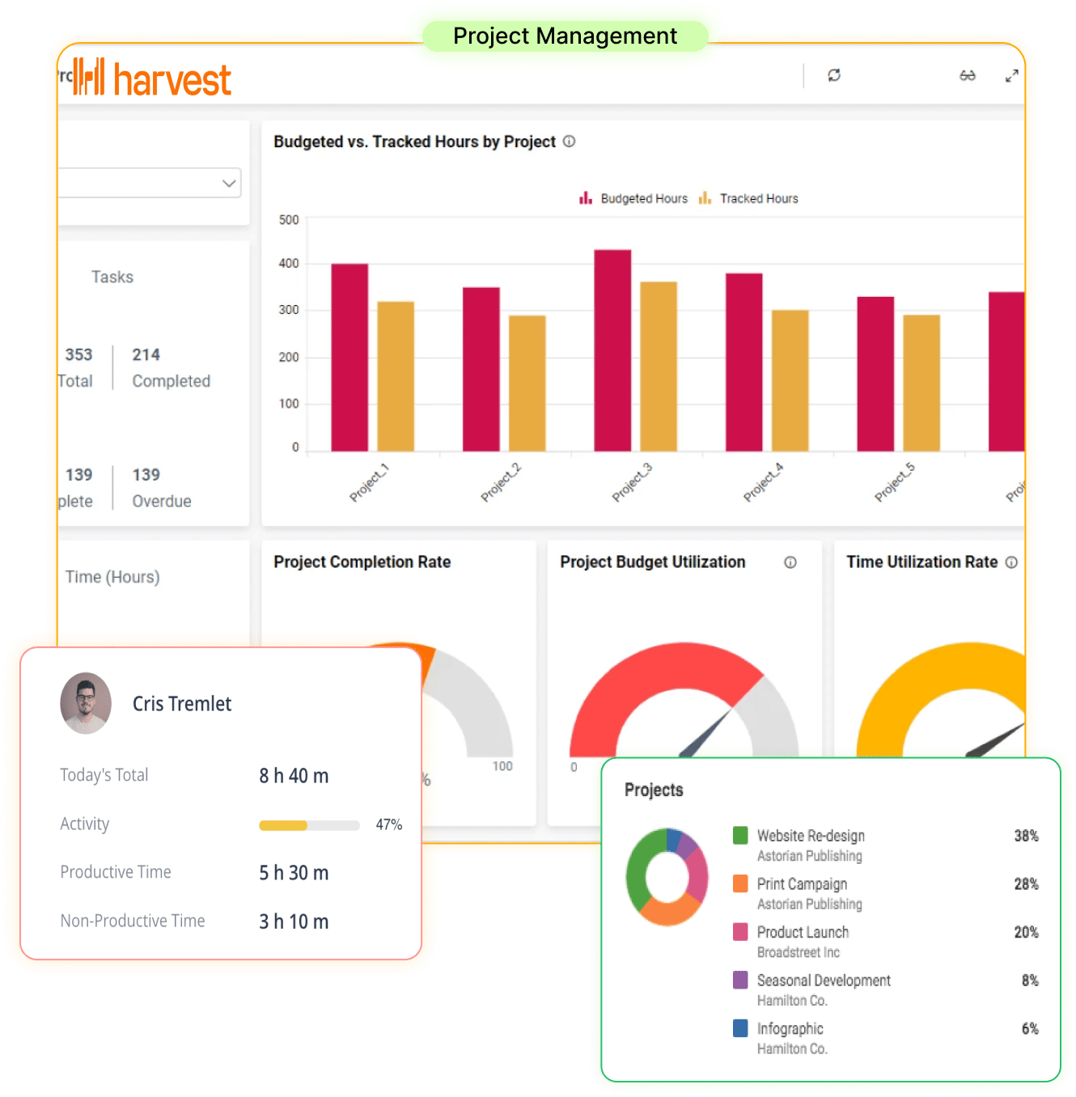Viewport: 1076px width, 1097px height.
Task: Click Cris Tremlet name
Action: [x=182, y=704]
